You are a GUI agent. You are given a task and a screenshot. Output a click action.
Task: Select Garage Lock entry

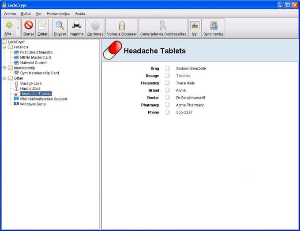(x=31, y=83)
